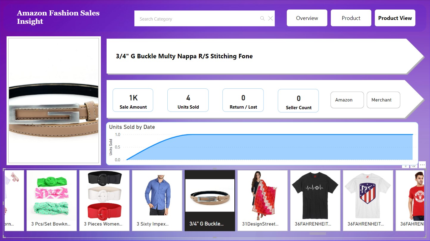The width and height of the screenshot is (430, 241).
Task: Click the Seller Count card
Action: [x=298, y=101]
